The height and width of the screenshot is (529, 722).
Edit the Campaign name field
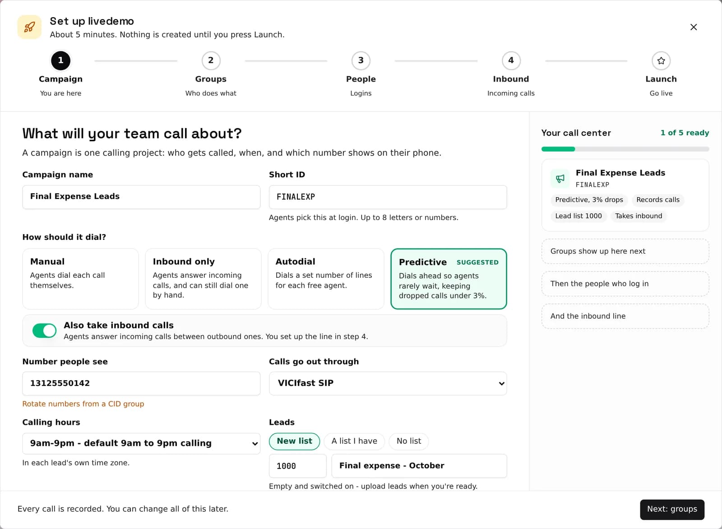coord(141,197)
